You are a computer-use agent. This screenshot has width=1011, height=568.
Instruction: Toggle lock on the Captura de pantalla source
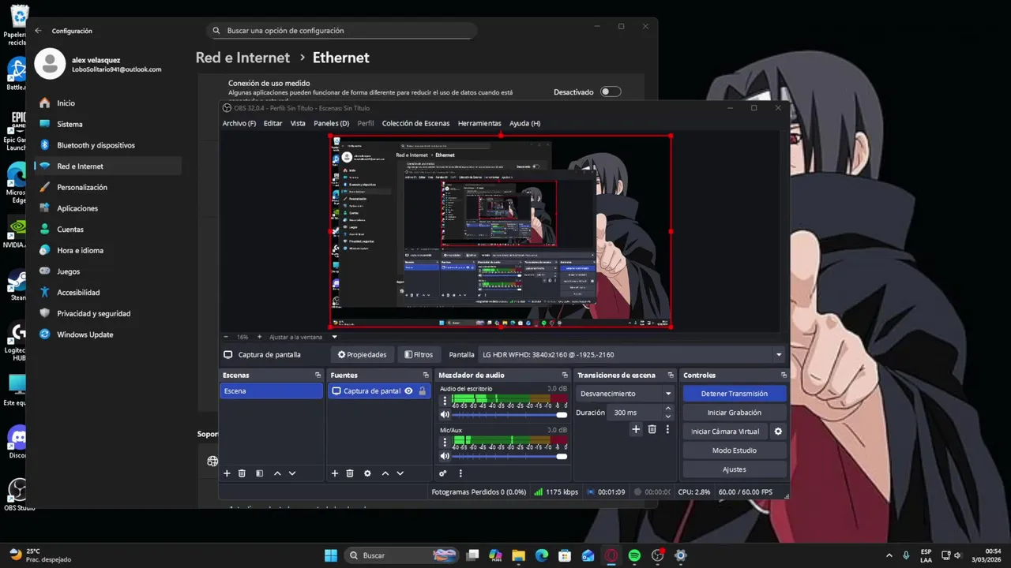[x=422, y=391]
